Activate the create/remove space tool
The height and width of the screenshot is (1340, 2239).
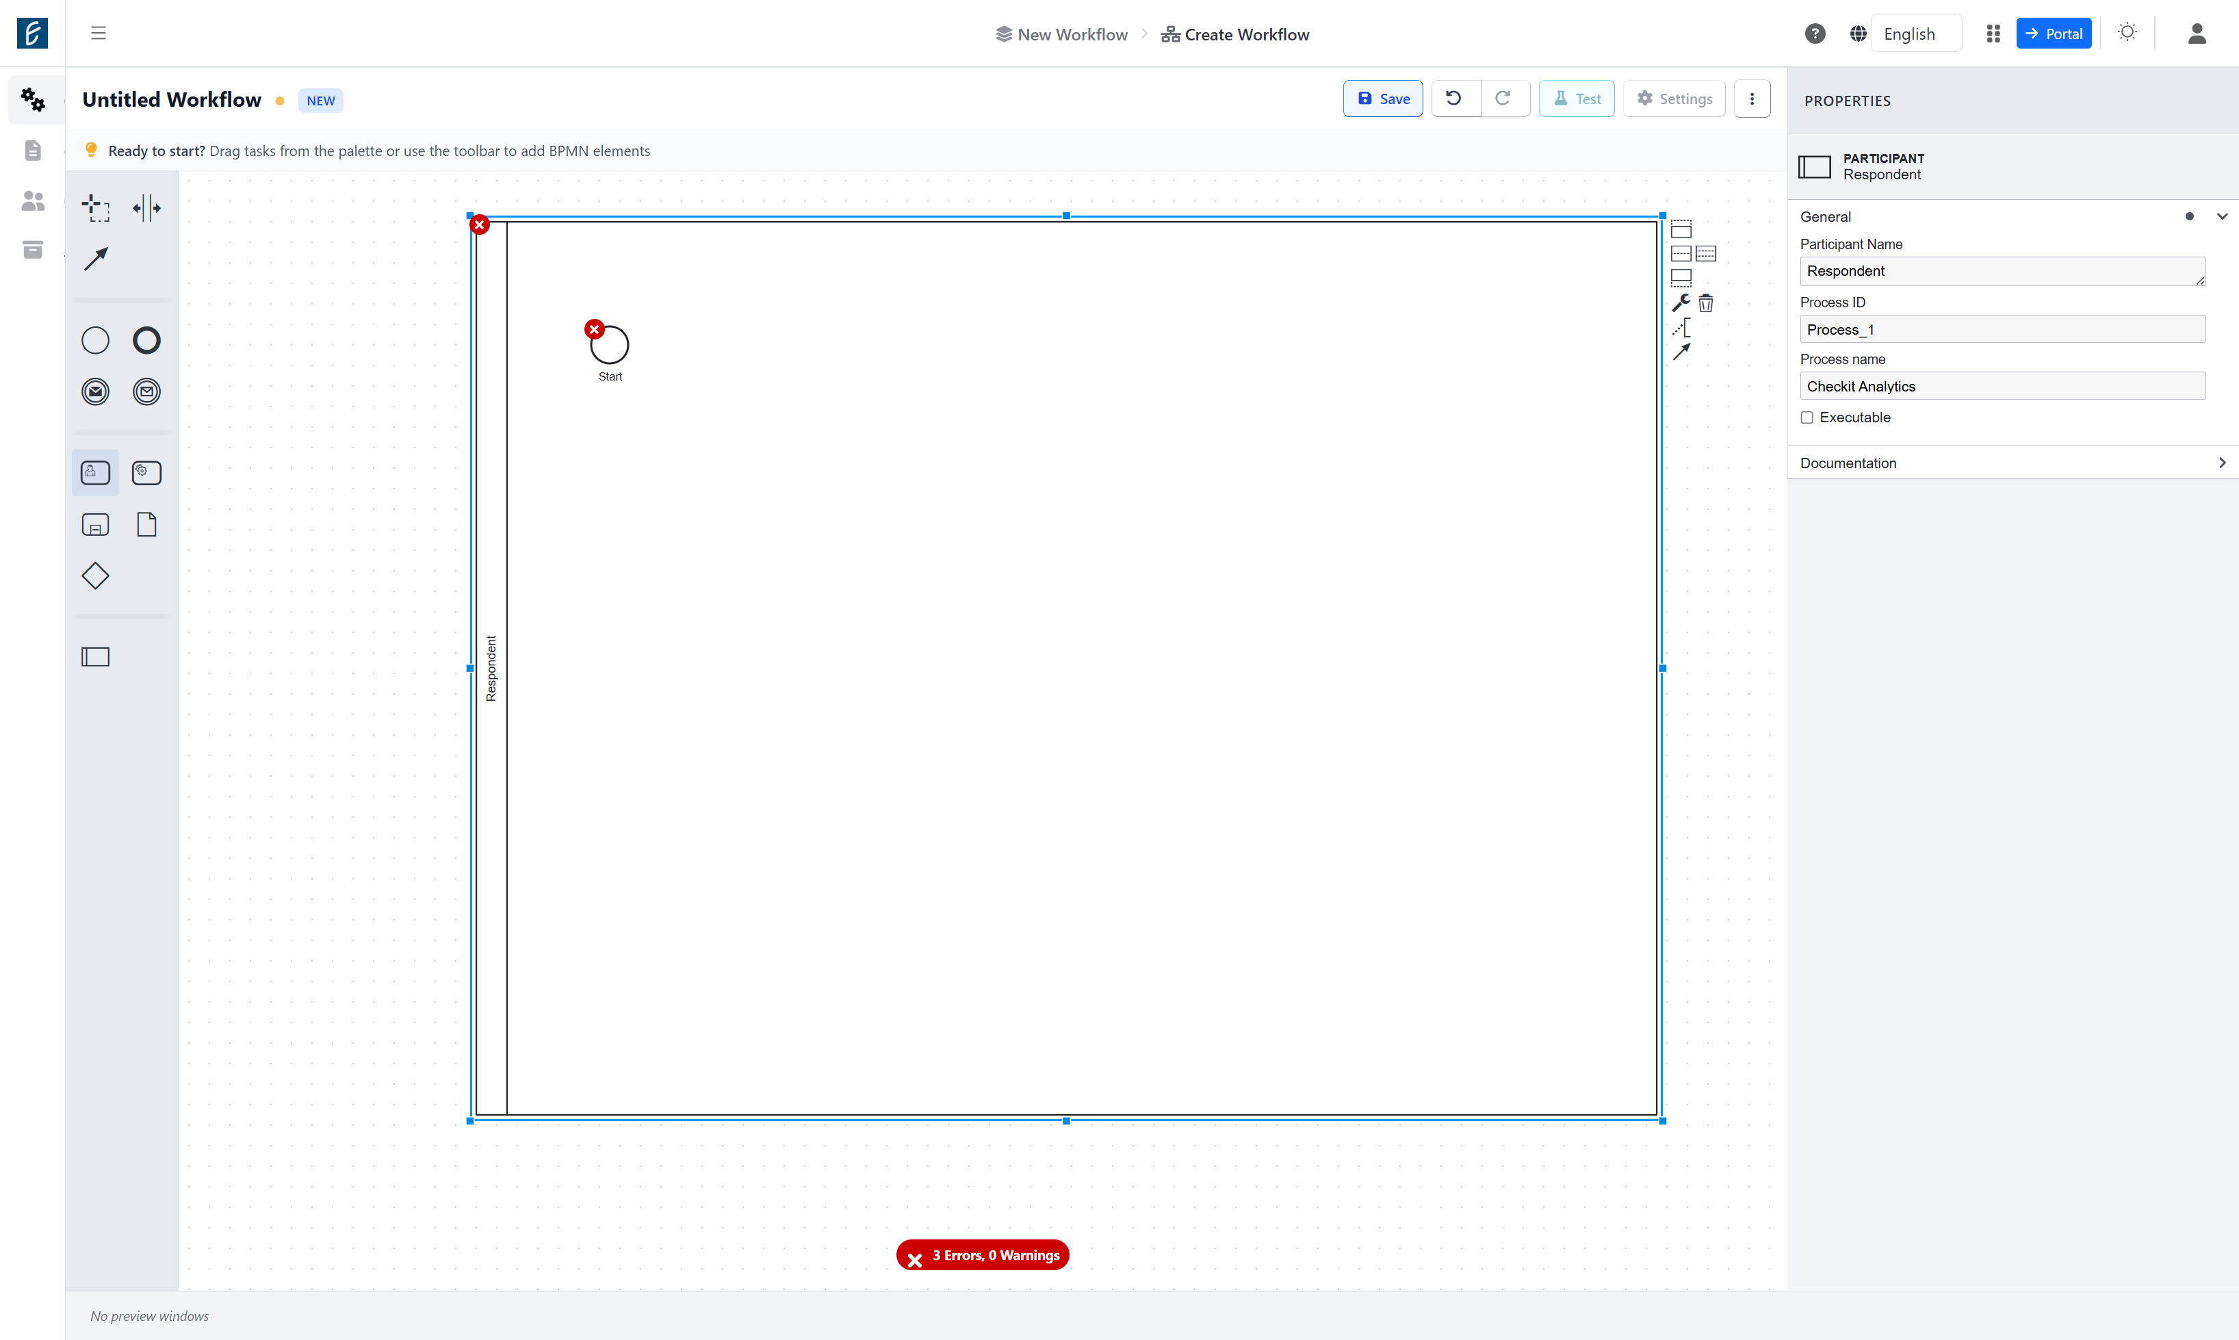[x=146, y=207]
